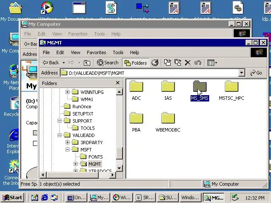The height and width of the screenshot is (203, 271).
Task: Open the Edit menu in MGMT
Action: (x=60, y=52)
